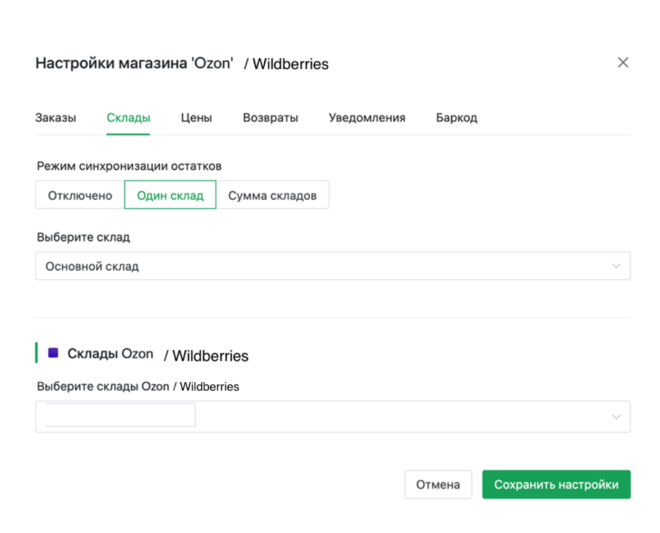Go to the Цены tab

coord(196,118)
